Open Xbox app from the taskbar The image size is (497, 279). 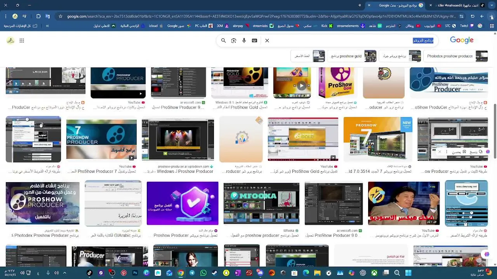(x=374, y=273)
